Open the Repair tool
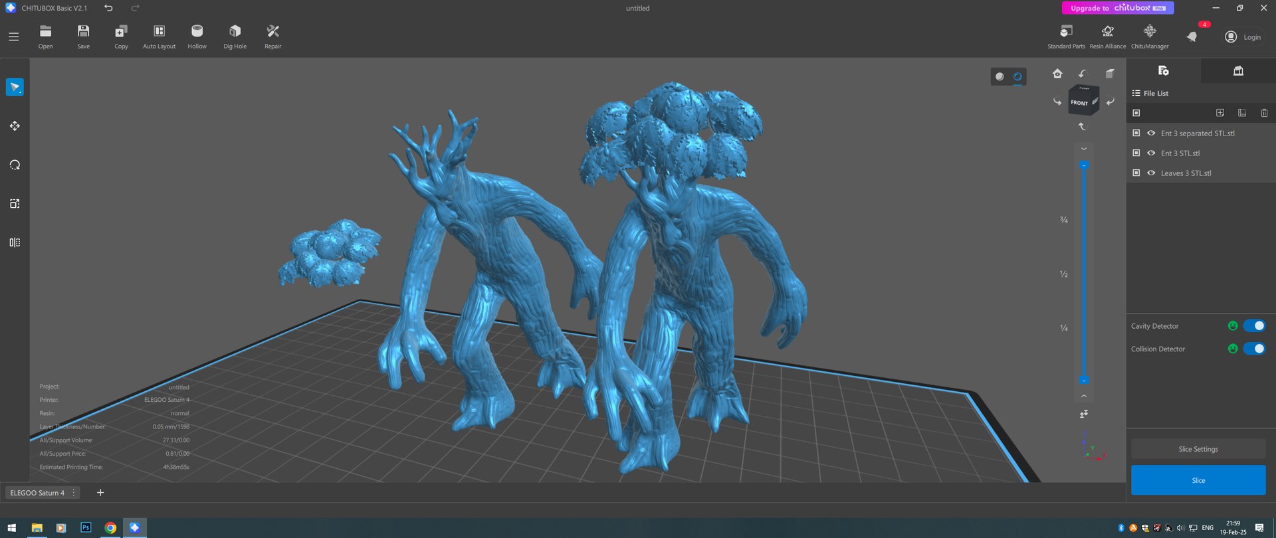Image resolution: width=1276 pixels, height=538 pixels. coord(272,37)
